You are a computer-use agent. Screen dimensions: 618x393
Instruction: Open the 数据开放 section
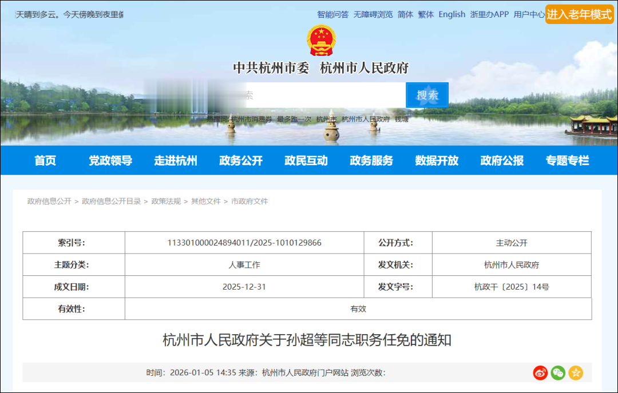tap(436, 161)
